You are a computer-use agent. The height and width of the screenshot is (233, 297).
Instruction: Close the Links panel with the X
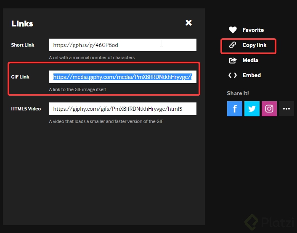pos(188,23)
